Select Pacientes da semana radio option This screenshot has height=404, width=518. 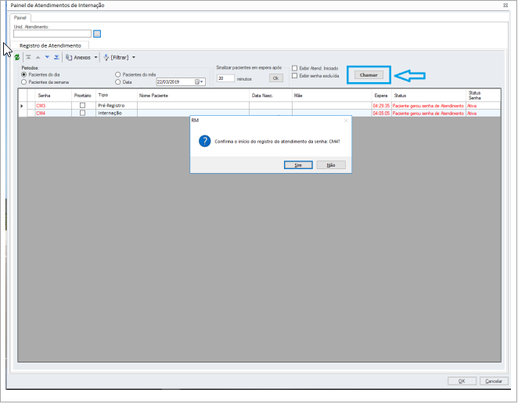pyautogui.click(x=23, y=82)
